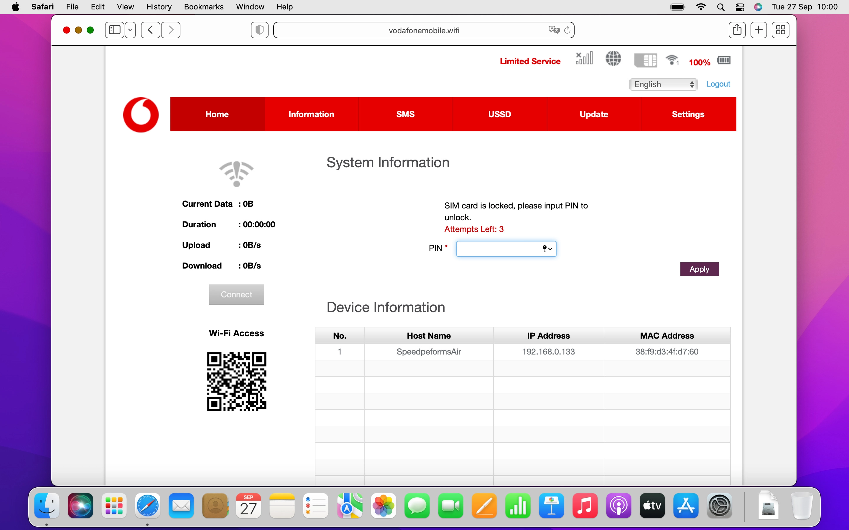Reload the vodafonemobile.wifi page
The height and width of the screenshot is (530, 849).
(567, 30)
